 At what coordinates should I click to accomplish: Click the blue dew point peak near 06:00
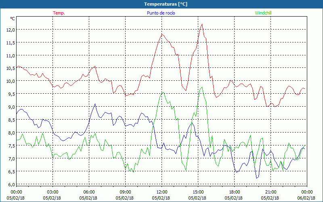(95, 104)
